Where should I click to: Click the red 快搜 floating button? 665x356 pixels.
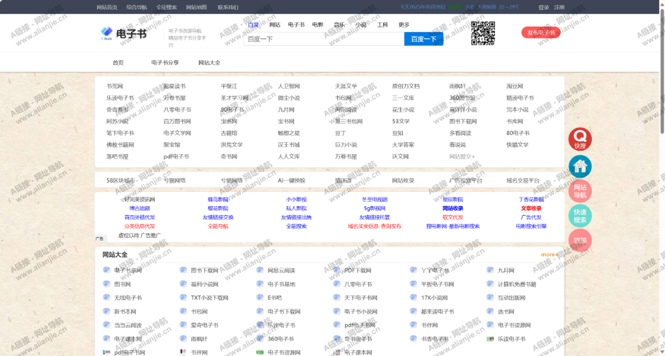click(580, 139)
